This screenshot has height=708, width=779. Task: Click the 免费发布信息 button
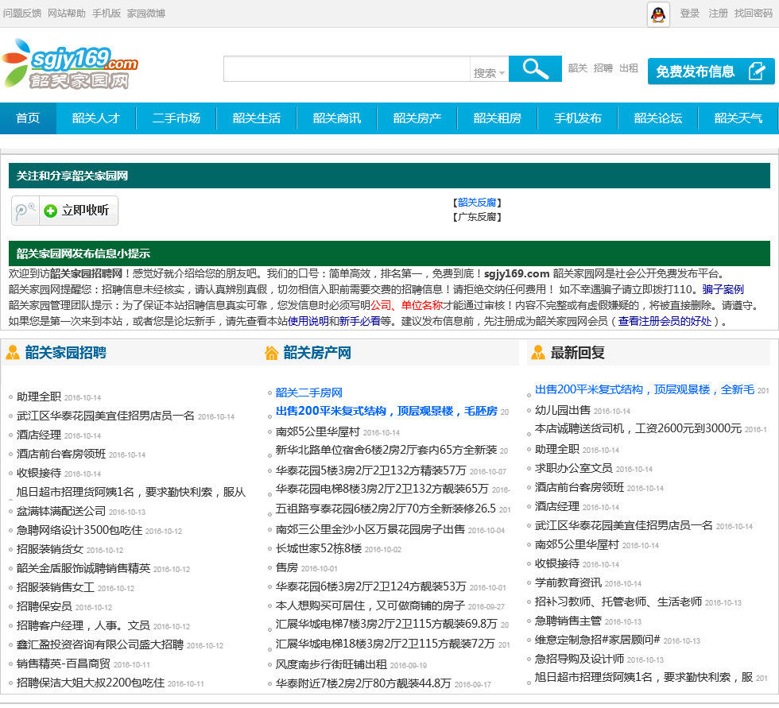click(711, 71)
